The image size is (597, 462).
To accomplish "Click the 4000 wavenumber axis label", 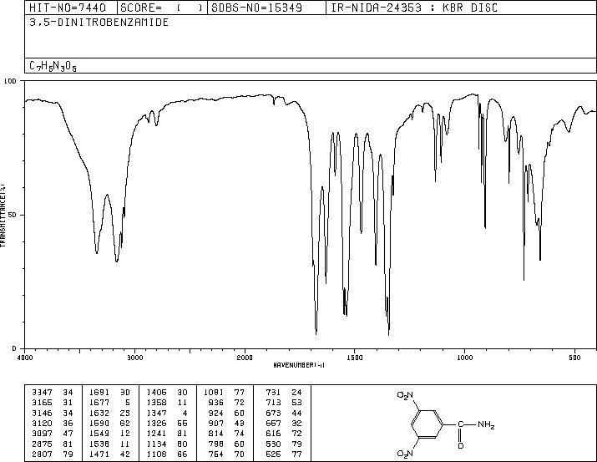I will coord(25,358).
